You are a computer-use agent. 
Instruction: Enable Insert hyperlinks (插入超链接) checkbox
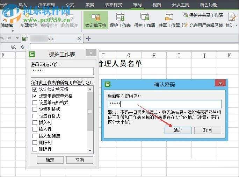coord(35,136)
